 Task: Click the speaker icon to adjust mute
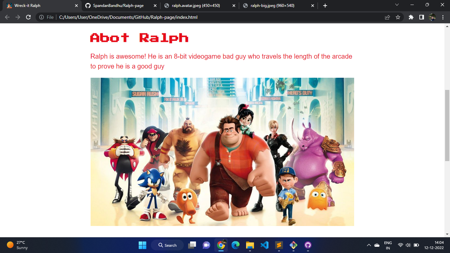pyautogui.click(x=408, y=245)
